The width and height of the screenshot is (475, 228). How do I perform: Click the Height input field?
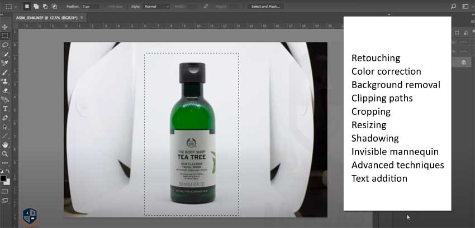coord(234,6)
